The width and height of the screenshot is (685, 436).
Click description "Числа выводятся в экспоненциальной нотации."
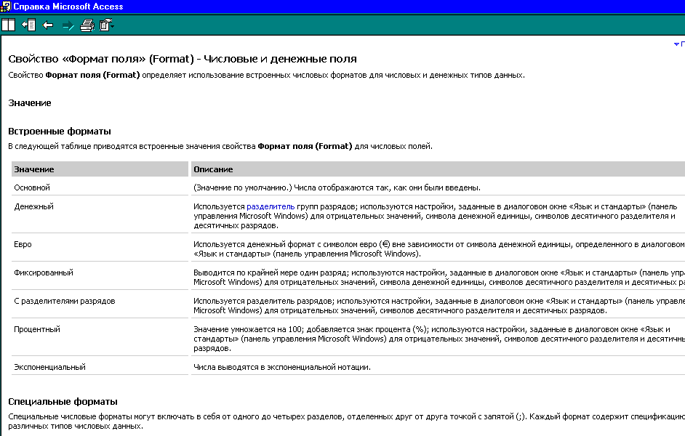tap(282, 367)
